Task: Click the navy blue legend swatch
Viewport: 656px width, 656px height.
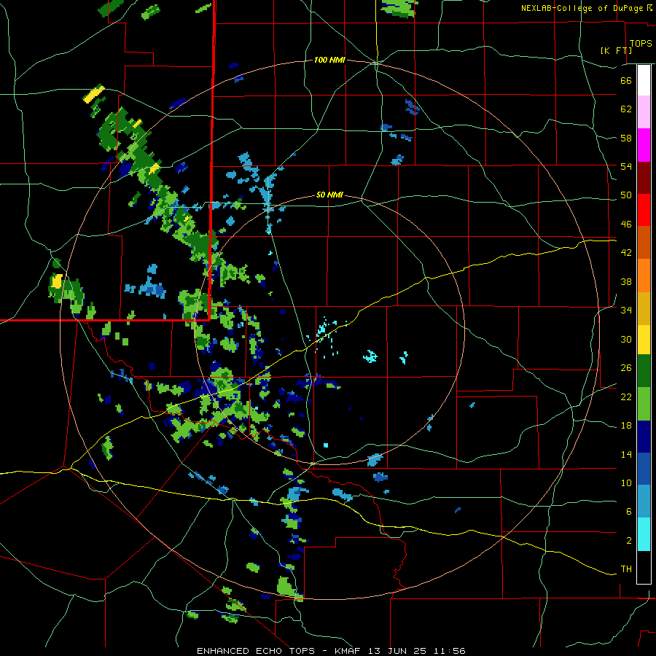Action: point(644,437)
